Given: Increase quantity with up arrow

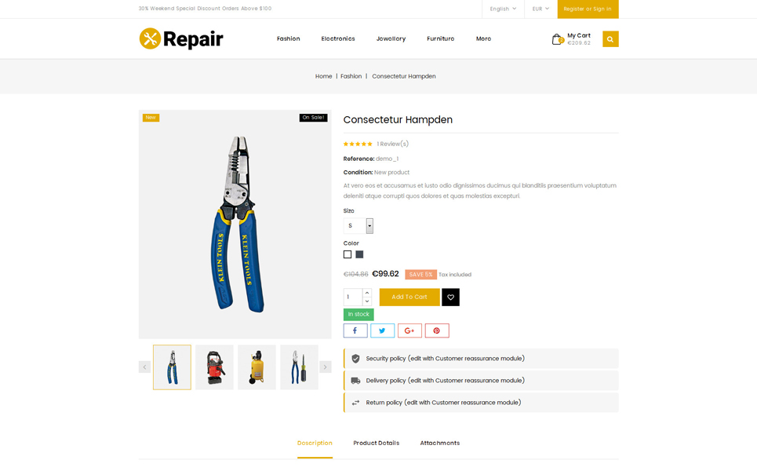Looking at the screenshot, I should click(367, 293).
